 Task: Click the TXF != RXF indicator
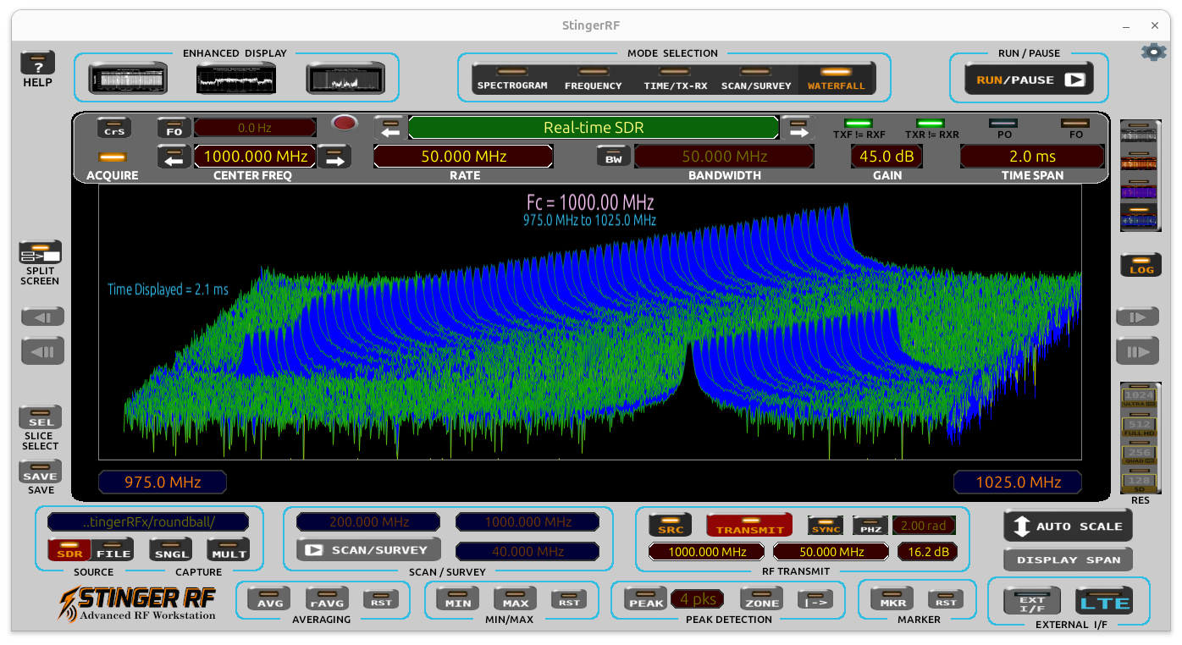tap(859, 124)
